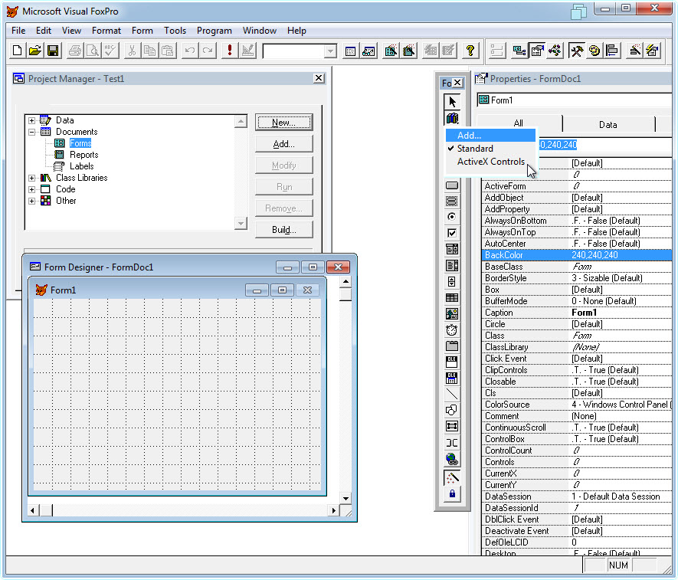This screenshot has width=678, height=580.
Task: Expand the Code node
Action: pyautogui.click(x=32, y=189)
